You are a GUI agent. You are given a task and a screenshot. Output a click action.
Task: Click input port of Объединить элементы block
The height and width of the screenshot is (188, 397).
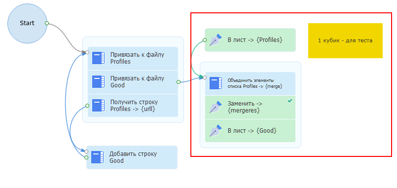coord(205,77)
